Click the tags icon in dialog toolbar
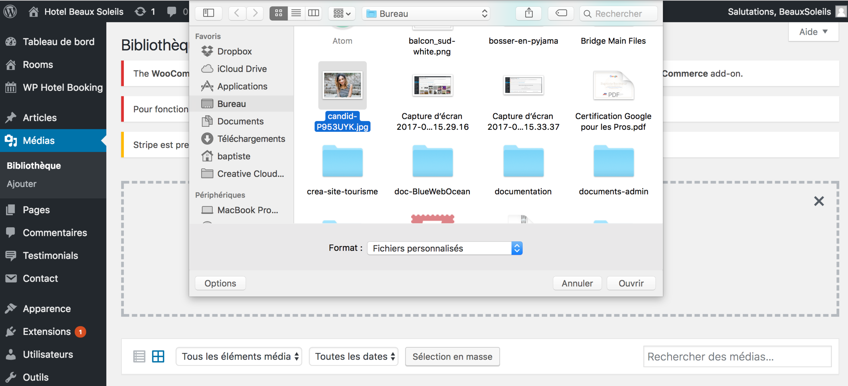Image resolution: width=848 pixels, height=386 pixels. [x=561, y=13]
